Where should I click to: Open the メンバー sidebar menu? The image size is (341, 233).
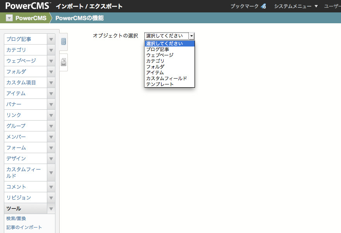point(16,137)
